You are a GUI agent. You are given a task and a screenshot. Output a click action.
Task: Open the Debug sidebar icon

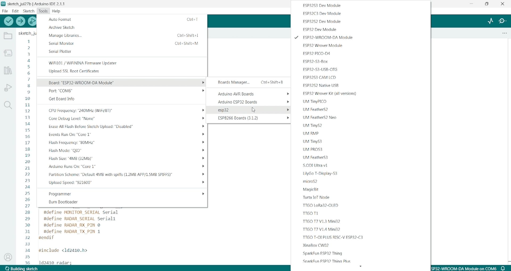point(8,88)
